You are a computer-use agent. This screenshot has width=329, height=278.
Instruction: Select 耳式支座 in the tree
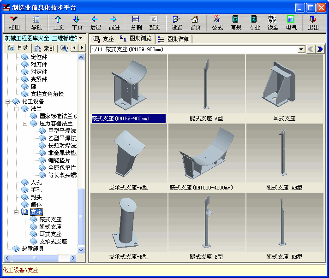pos(50,234)
